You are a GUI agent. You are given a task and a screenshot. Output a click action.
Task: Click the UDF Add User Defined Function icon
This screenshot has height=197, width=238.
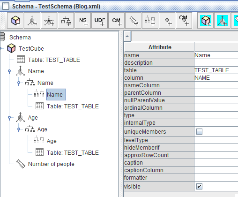[100, 21]
